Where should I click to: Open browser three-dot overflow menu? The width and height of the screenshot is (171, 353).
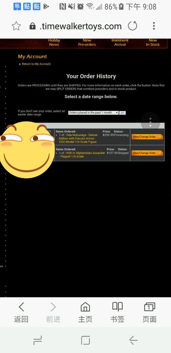point(154,26)
